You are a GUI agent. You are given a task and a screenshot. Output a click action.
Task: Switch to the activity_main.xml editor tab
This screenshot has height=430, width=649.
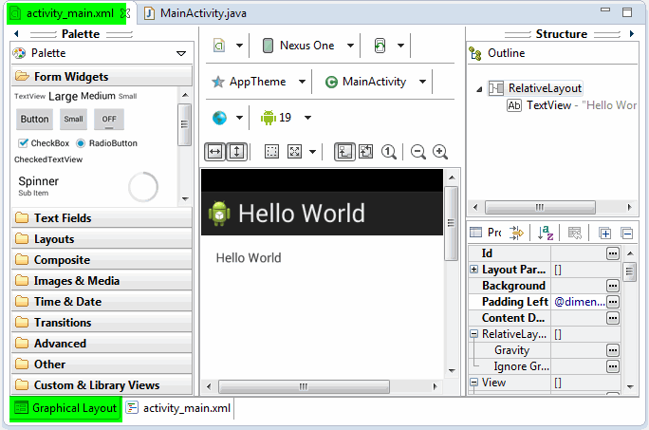click(x=67, y=13)
